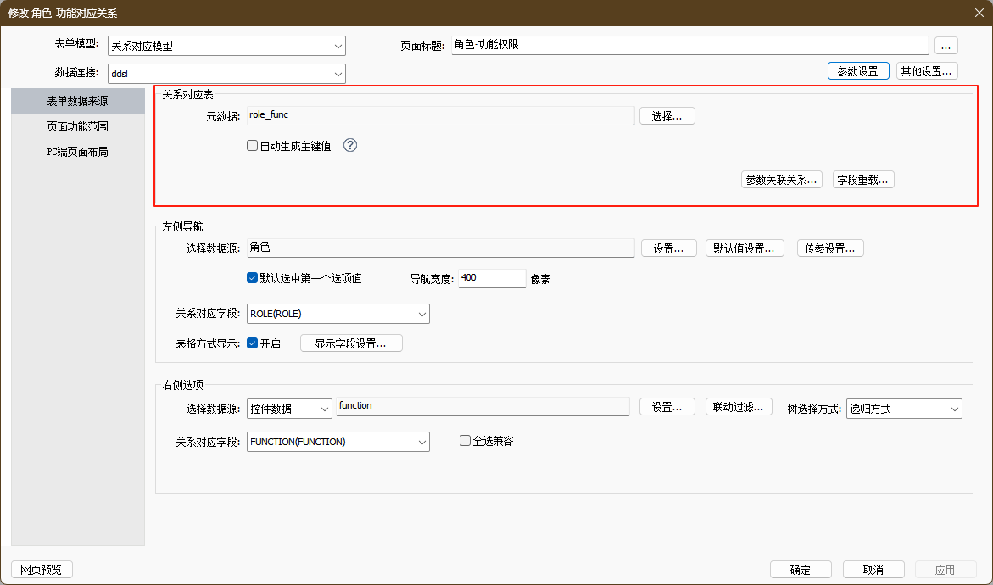Select the 表单数据来源 tab
The width and height of the screenshot is (993, 585).
[x=77, y=101]
